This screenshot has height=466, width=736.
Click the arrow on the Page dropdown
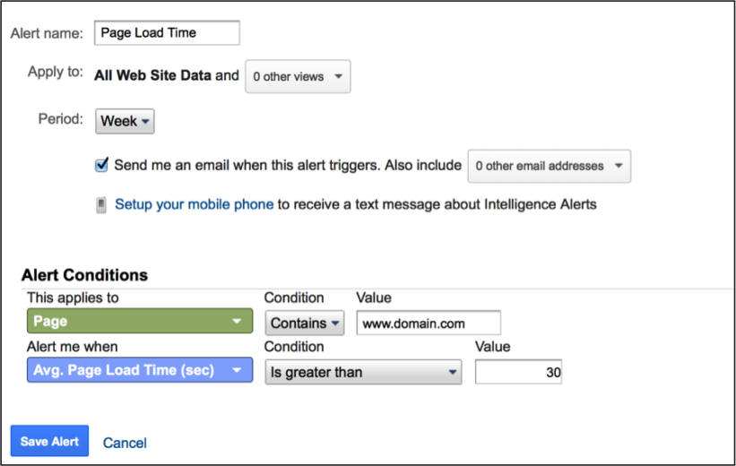(237, 322)
